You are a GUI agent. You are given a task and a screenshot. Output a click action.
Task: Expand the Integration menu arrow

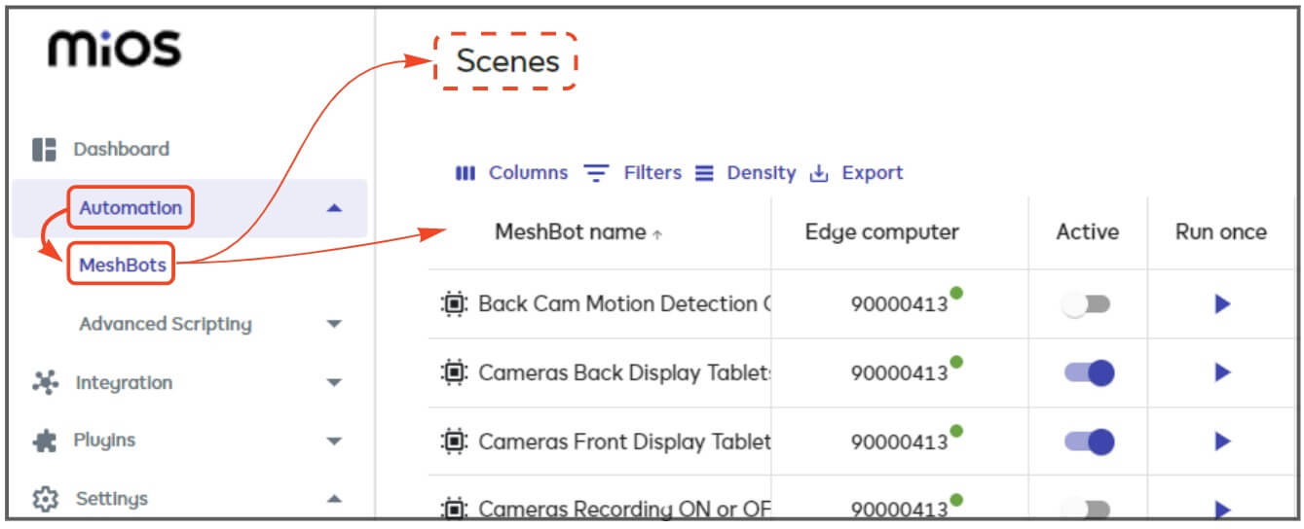(334, 382)
